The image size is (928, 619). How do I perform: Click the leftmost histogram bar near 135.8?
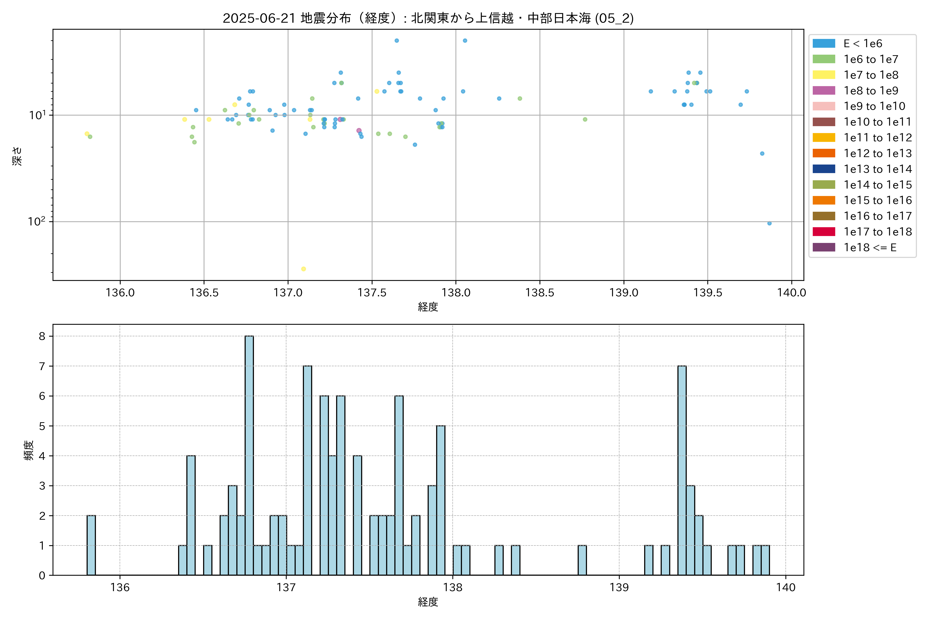pos(91,545)
